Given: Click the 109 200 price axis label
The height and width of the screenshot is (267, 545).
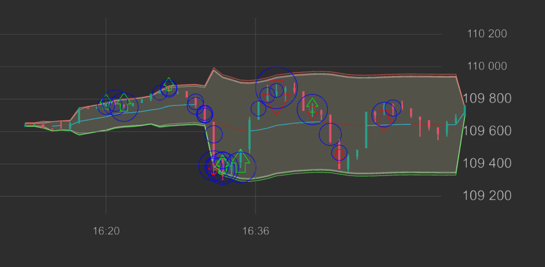Looking at the screenshot, I should (x=487, y=196).
